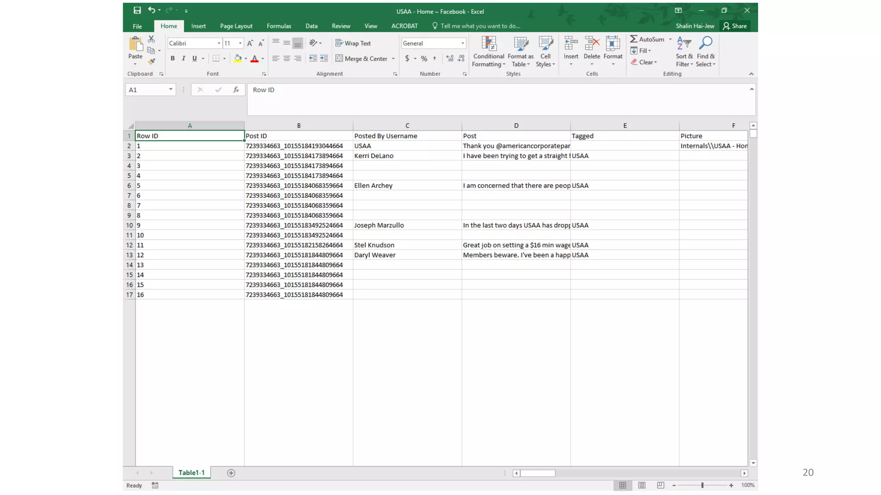Expand the Name Box dropdown arrow
Screen dimensions: 881x495
pos(171,89)
